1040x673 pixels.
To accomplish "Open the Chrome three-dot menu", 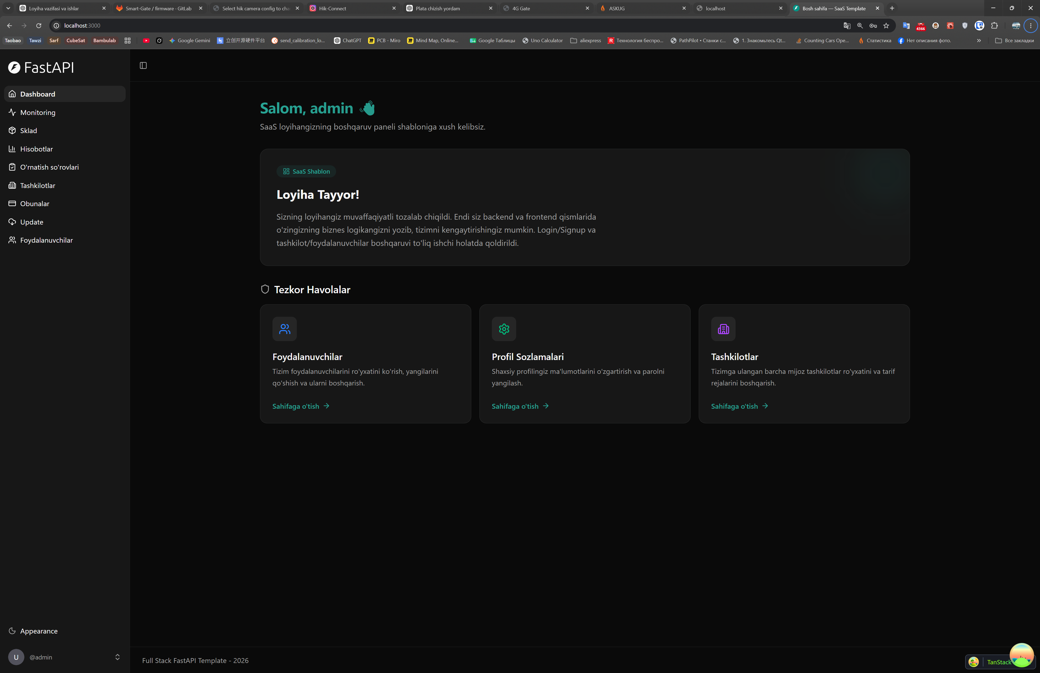I will pyautogui.click(x=1031, y=26).
